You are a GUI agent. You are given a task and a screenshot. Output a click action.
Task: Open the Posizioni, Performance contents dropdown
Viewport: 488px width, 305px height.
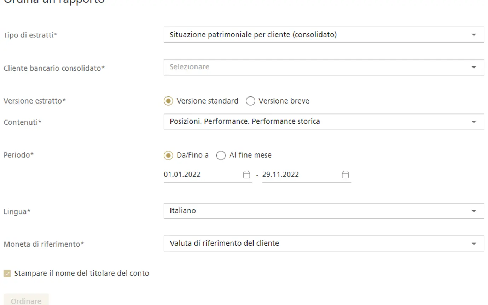[x=318, y=122]
